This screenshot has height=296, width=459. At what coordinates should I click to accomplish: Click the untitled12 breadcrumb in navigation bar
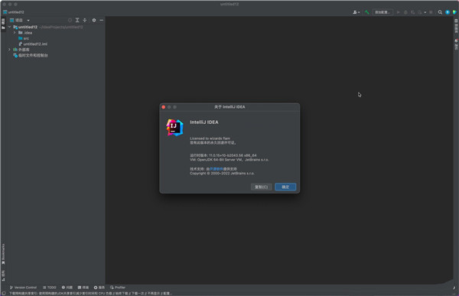click(14, 12)
